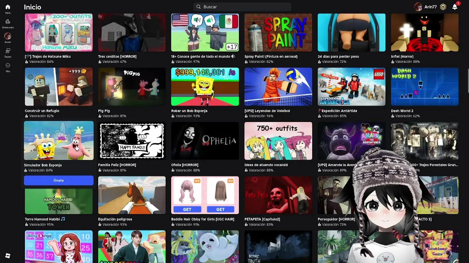Open 18+ Conoce gente game thumbnail
Image resolution: width=469 pixels, height=263 pixels.
coord(205,33)
